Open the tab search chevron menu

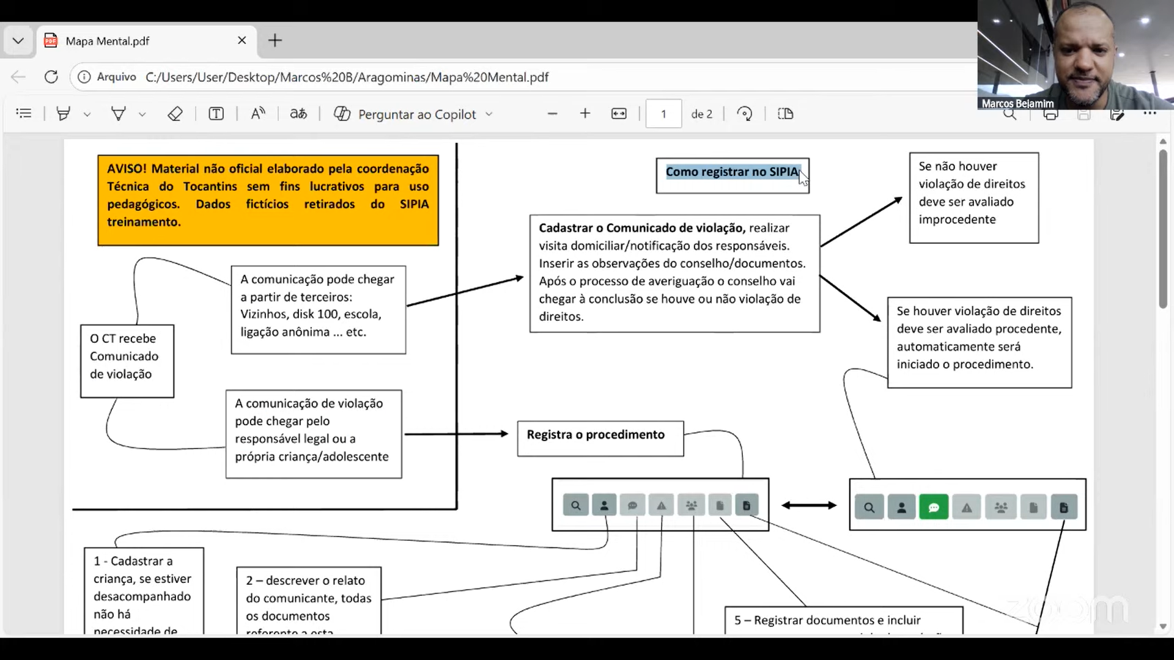click(x=18, y=41)
